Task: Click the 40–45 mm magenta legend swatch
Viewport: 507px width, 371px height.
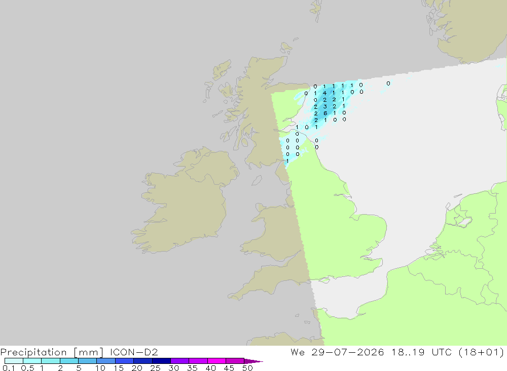Action: [x=216, y=361]
